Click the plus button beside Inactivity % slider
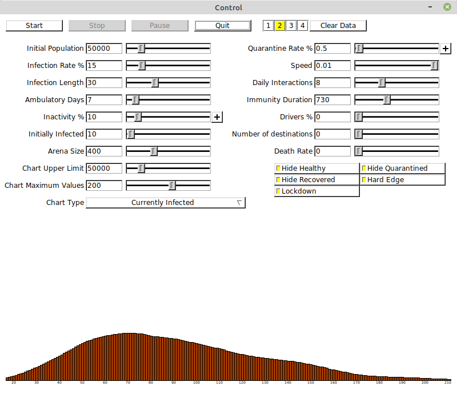Viewport: 457px width, 414px height. click(x=217, y=117)
